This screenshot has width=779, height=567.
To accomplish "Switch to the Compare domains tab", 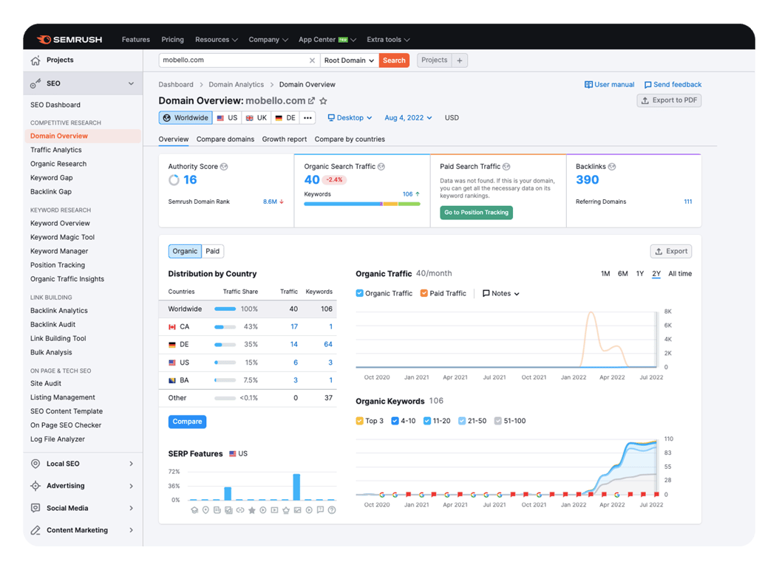I will 225,140.
